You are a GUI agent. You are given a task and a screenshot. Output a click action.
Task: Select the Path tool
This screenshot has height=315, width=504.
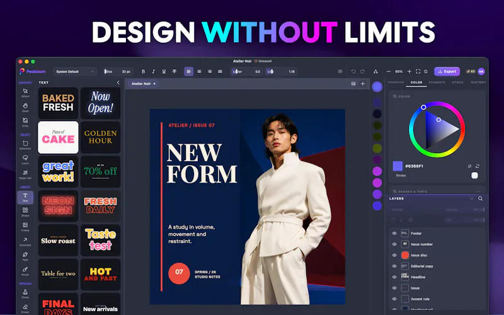tap(25, 256)
